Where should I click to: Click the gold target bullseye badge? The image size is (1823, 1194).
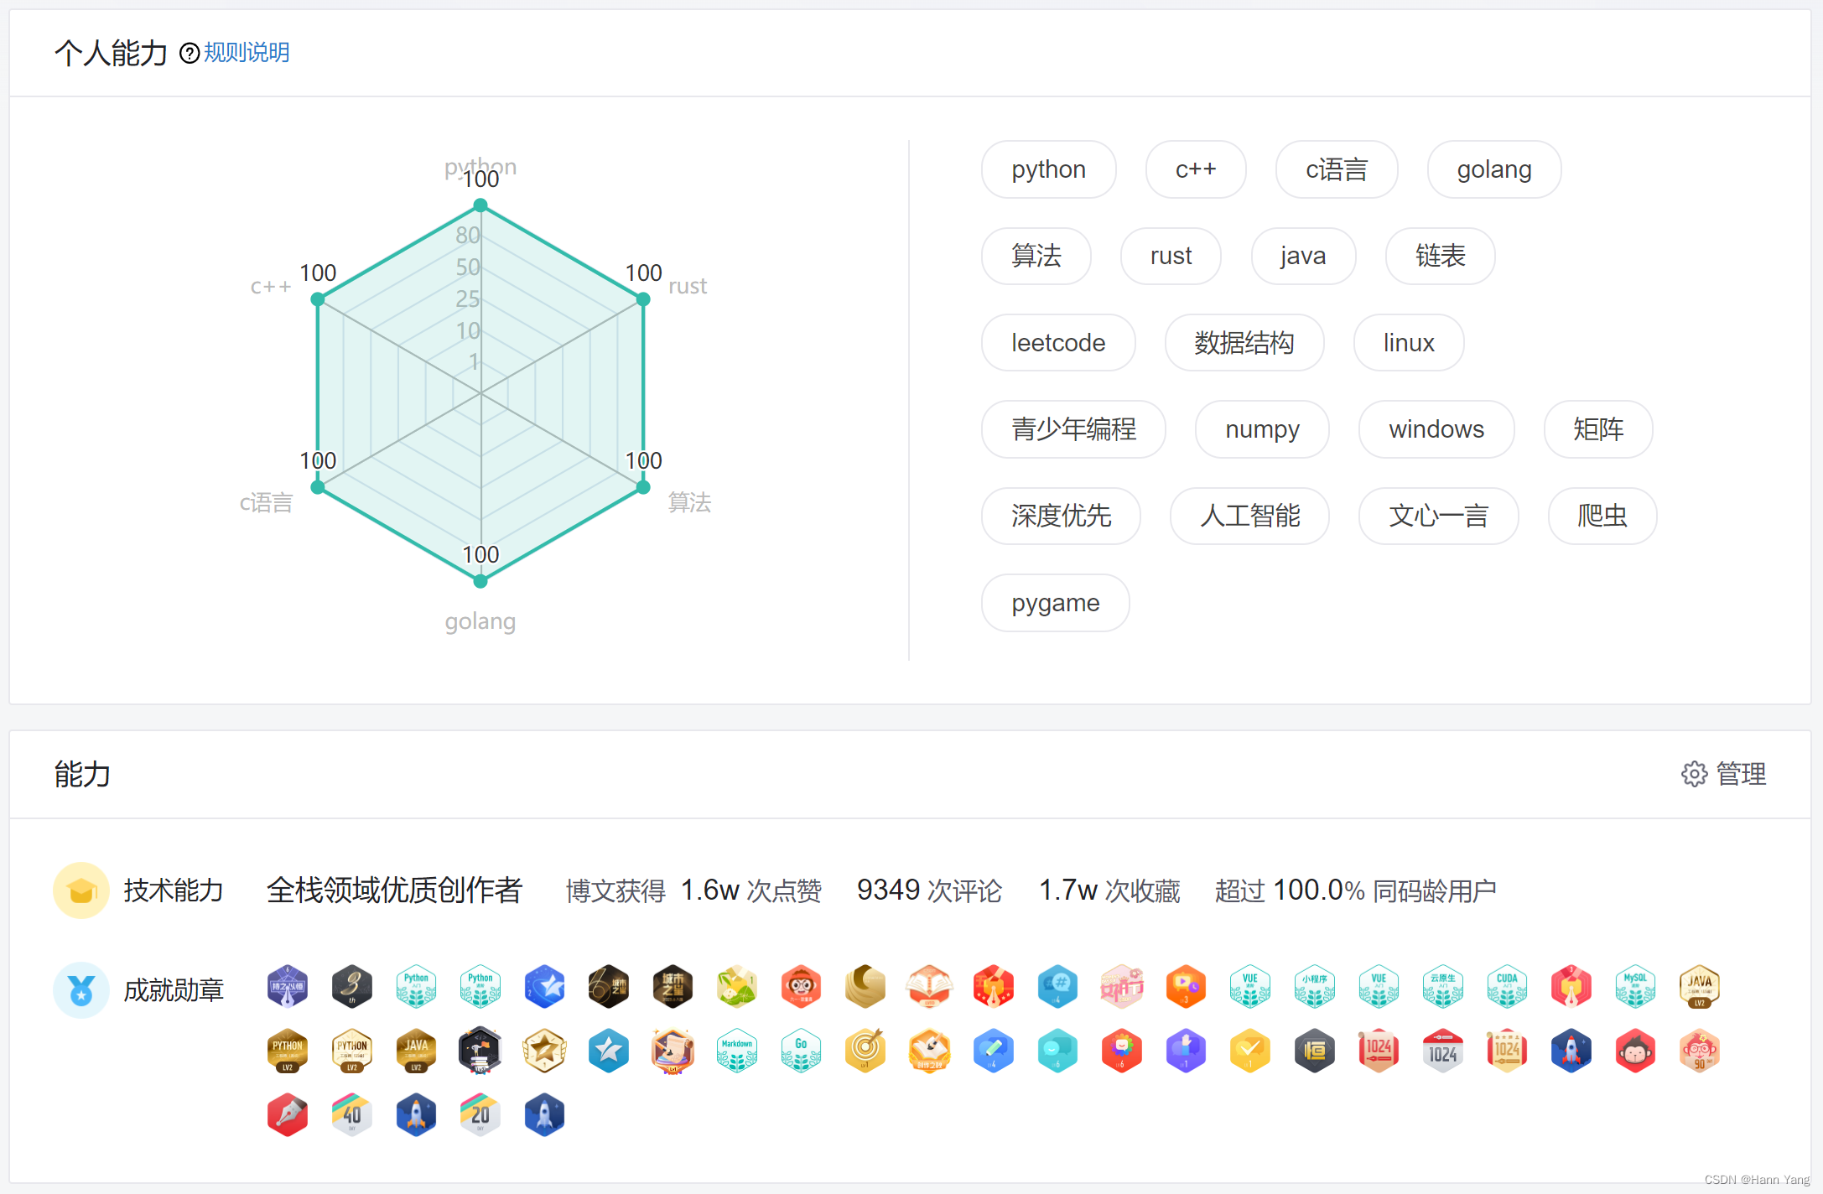point(865,1051)
